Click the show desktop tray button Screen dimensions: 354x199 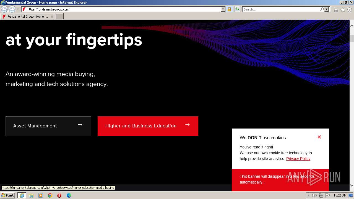point(351,195)
